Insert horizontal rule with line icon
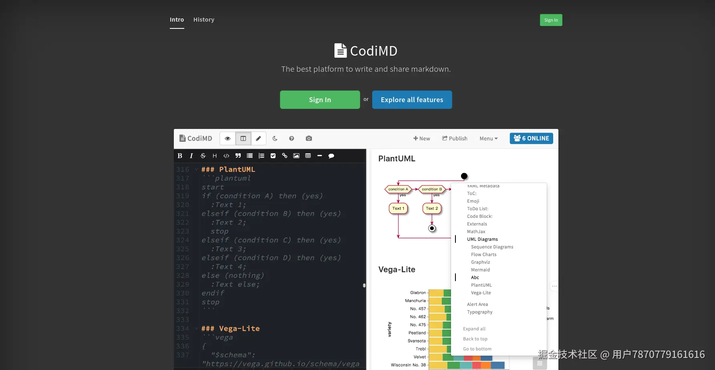Viewport: 715px width, 370px height. pos(320,156)
